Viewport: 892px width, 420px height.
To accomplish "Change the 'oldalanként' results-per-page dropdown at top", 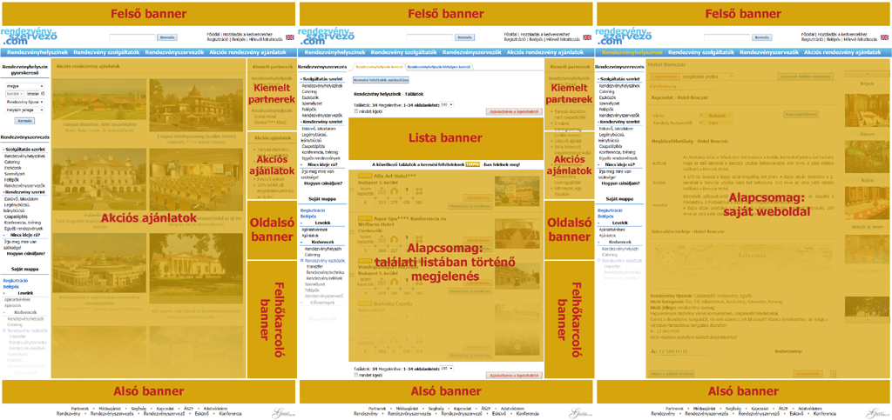I will coord(447,104).
